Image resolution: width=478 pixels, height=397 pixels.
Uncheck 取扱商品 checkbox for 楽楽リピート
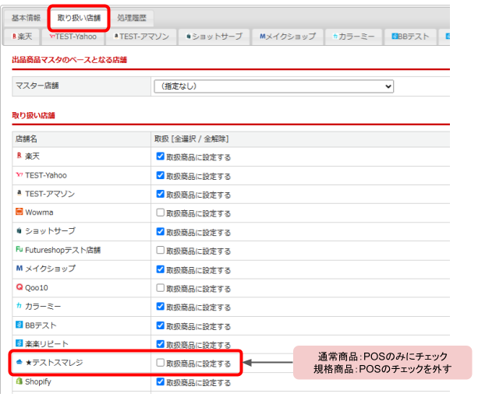161,344
